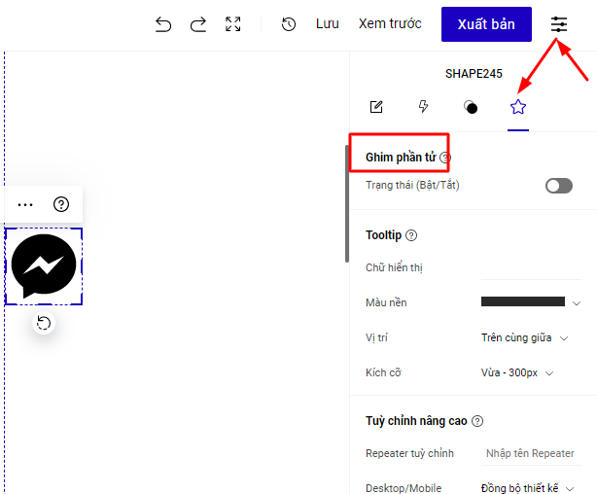
Task: Open version history clock icon
Action: (289, 24)
